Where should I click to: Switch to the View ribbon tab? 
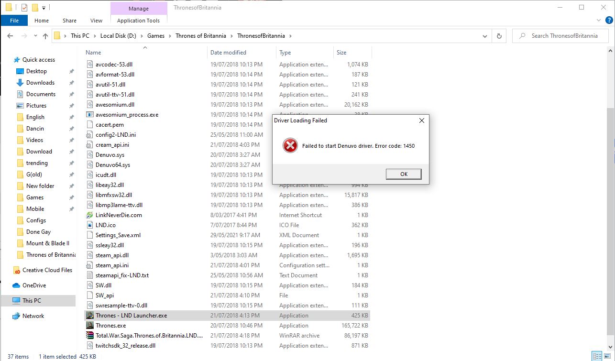tap(97, 21)
